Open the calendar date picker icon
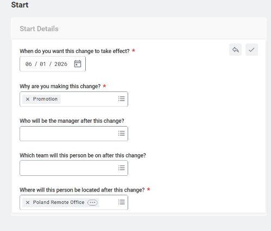271x231 pixels. click(78, 64)
